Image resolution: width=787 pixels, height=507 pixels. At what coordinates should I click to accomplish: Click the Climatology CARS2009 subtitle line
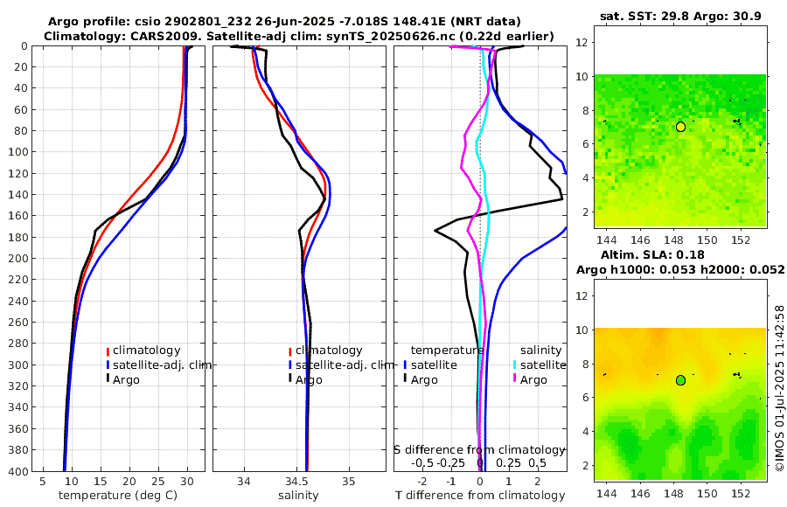click(x=299, y=36)
